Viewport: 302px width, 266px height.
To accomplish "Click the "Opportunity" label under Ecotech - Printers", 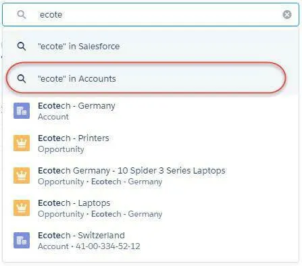I will click(61, 149).
